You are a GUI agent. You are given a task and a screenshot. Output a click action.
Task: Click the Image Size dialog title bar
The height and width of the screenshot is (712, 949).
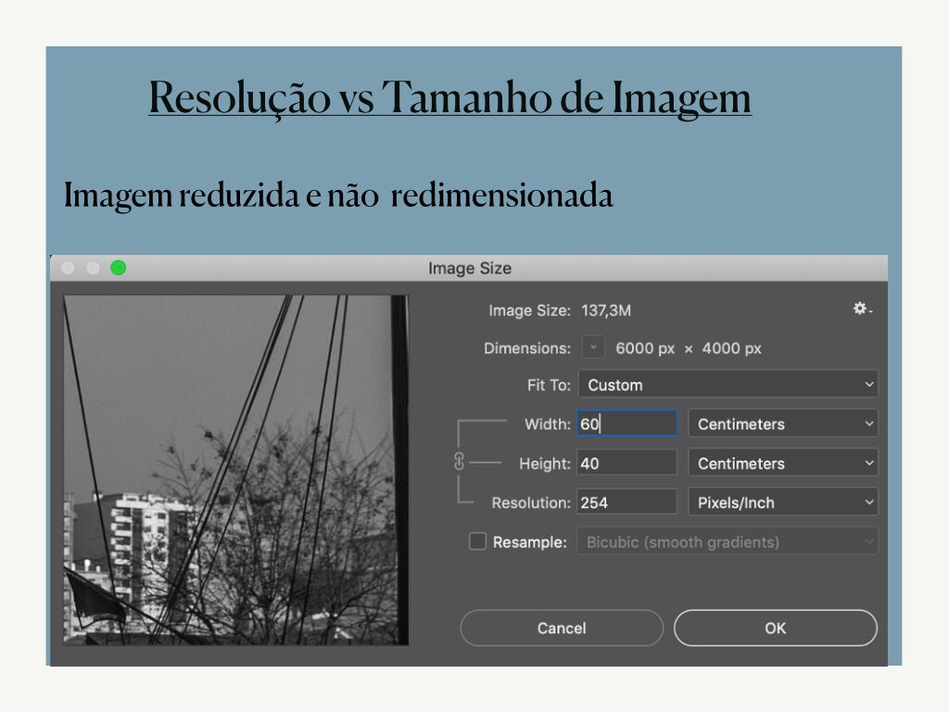click(469, 268)
